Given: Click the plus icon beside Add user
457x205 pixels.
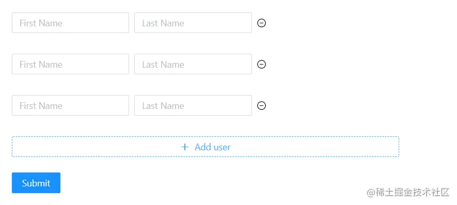Looking at the screenshot, I should point(185,147).
